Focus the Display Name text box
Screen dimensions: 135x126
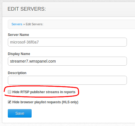point(67,61)
